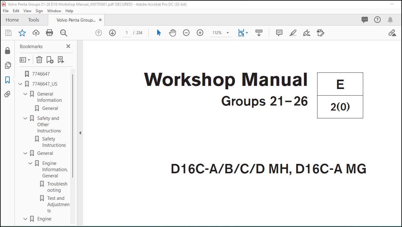Collapse navigation pane with side arrow
The height and width of the screenshot is (227, 402).
tap(80, 133)
